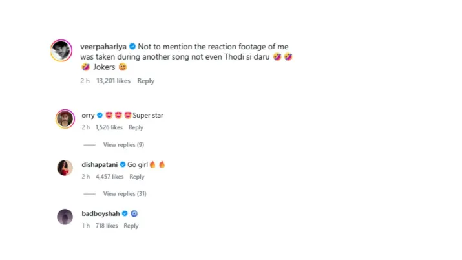Reply to orry's Super star comment
The height and width of the screenshot is (260, 462).
tap(136, 127)
